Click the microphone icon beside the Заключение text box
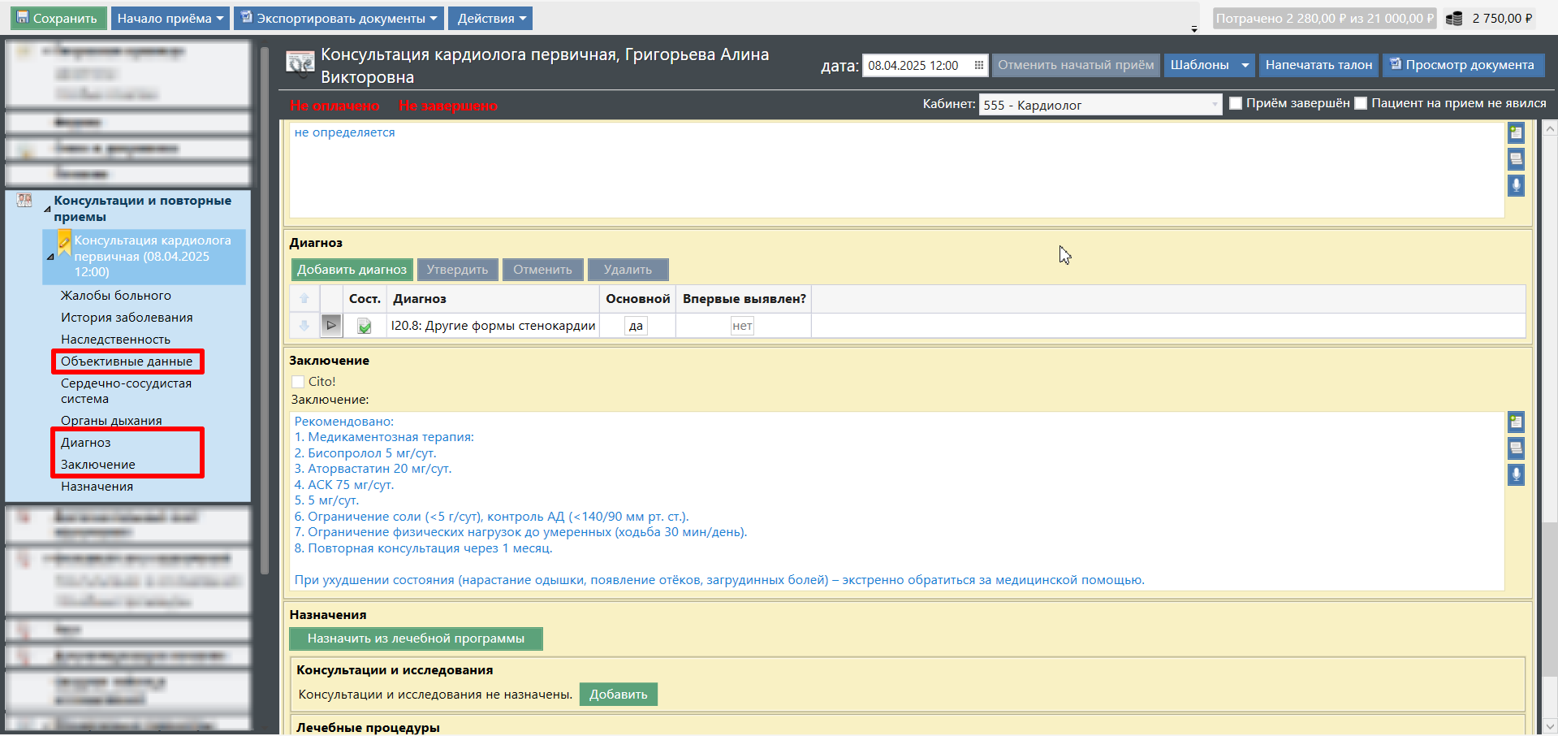 coord(1515,474)
